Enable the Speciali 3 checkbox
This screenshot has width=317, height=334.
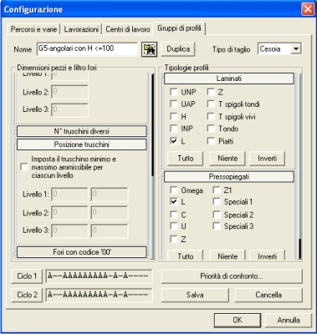(x=217, y=226)
